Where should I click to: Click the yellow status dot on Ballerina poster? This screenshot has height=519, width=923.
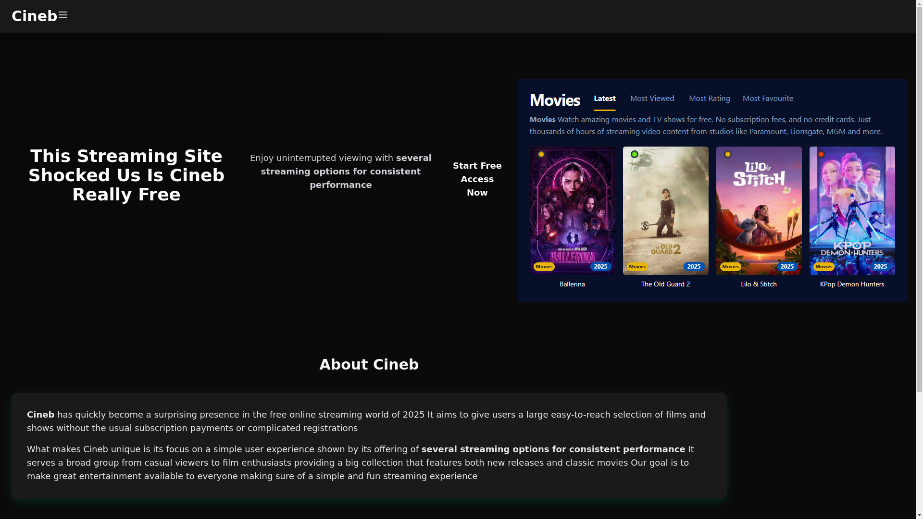coord(541,154)
